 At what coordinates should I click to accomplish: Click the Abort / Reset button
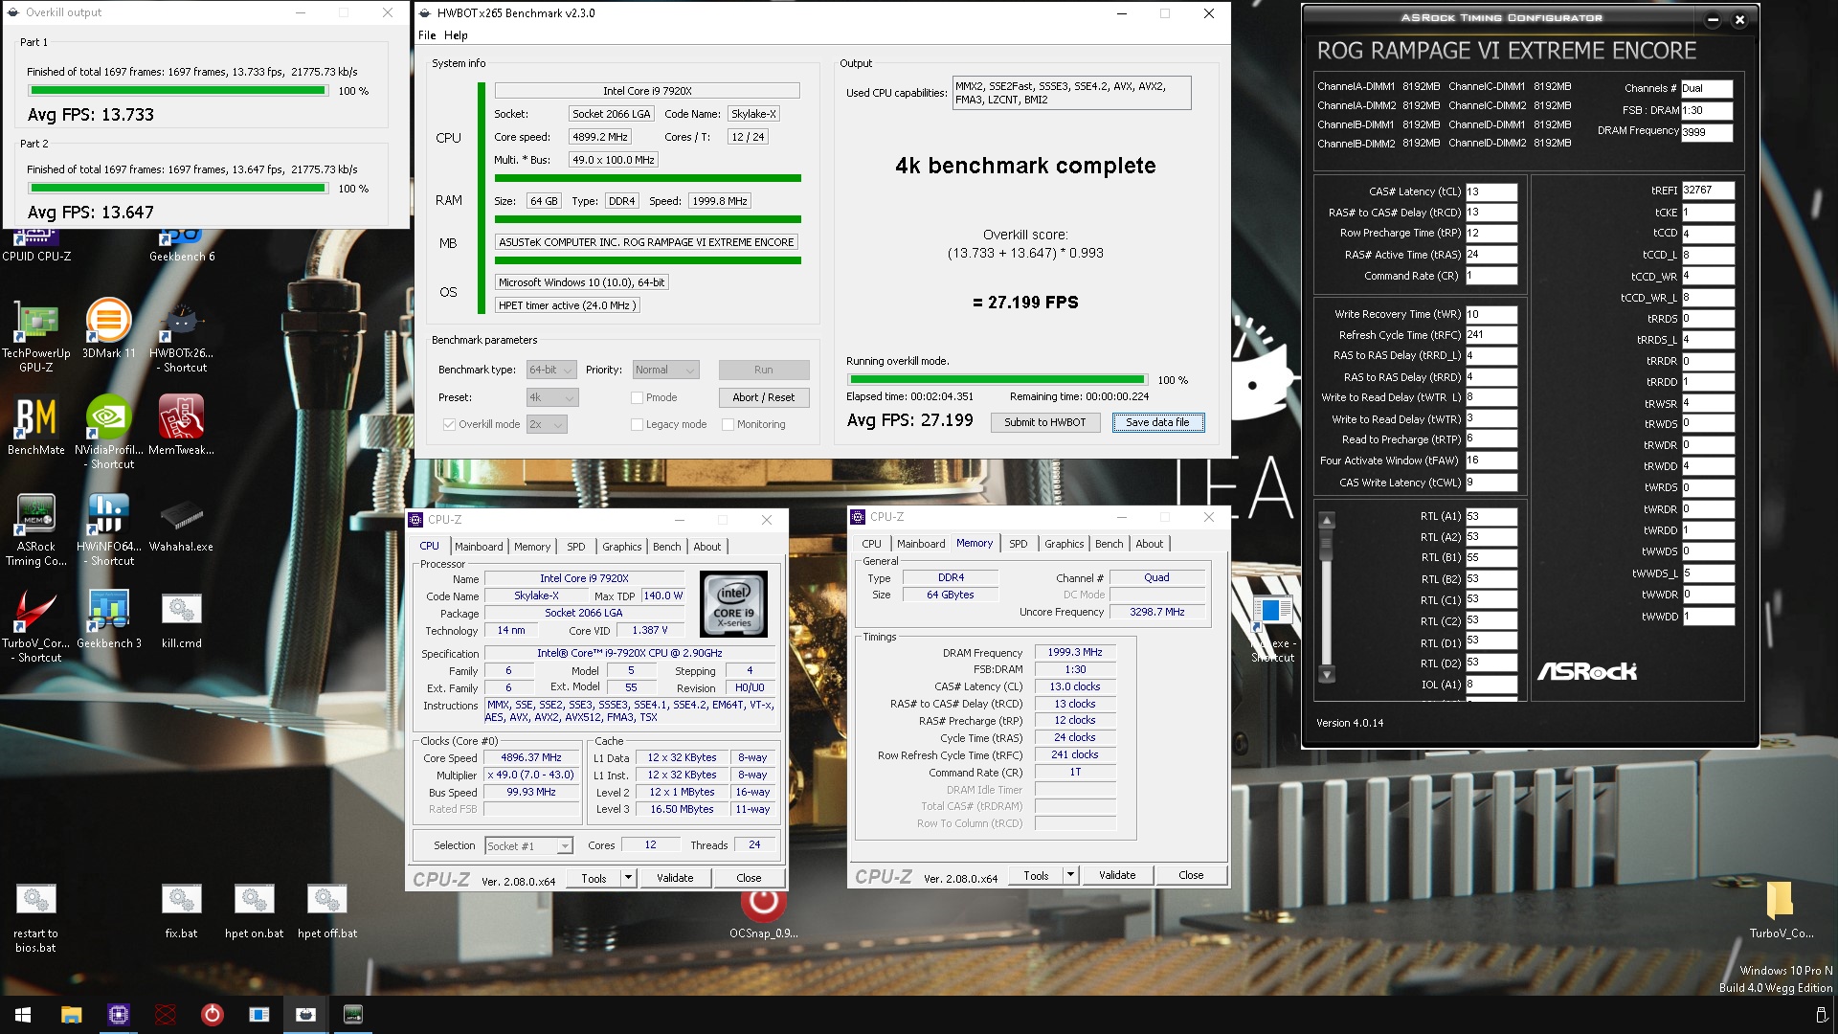tap(764, 397)
